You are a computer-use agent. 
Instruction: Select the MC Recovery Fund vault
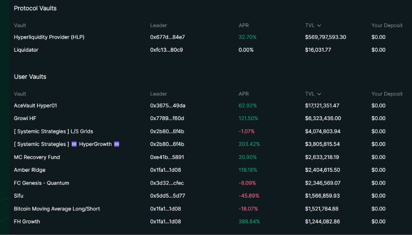click(37, 157)
